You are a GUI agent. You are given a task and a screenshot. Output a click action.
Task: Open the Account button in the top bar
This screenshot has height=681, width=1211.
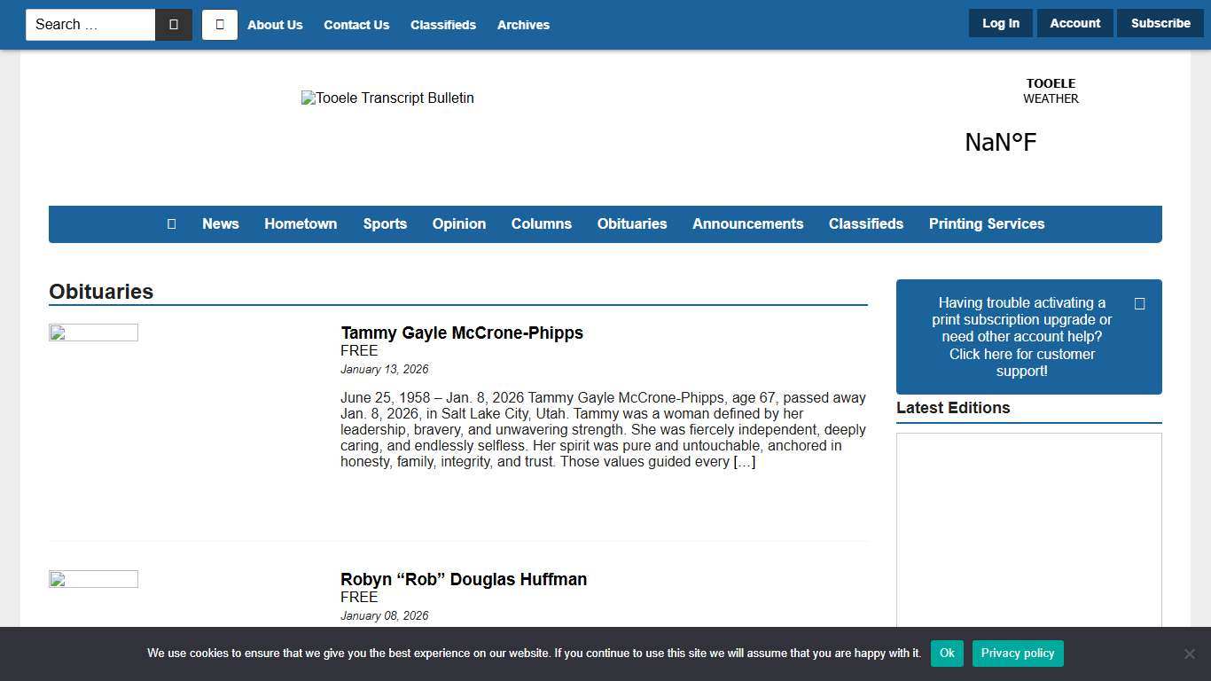[x=1074, y=23]
